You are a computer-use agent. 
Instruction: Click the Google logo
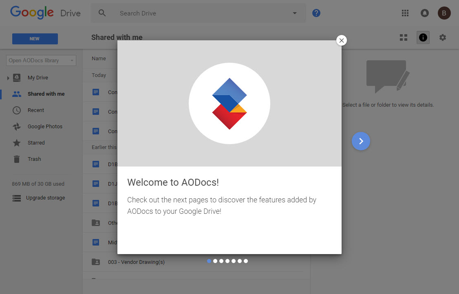pyautogui.click(x=32, y=13)
